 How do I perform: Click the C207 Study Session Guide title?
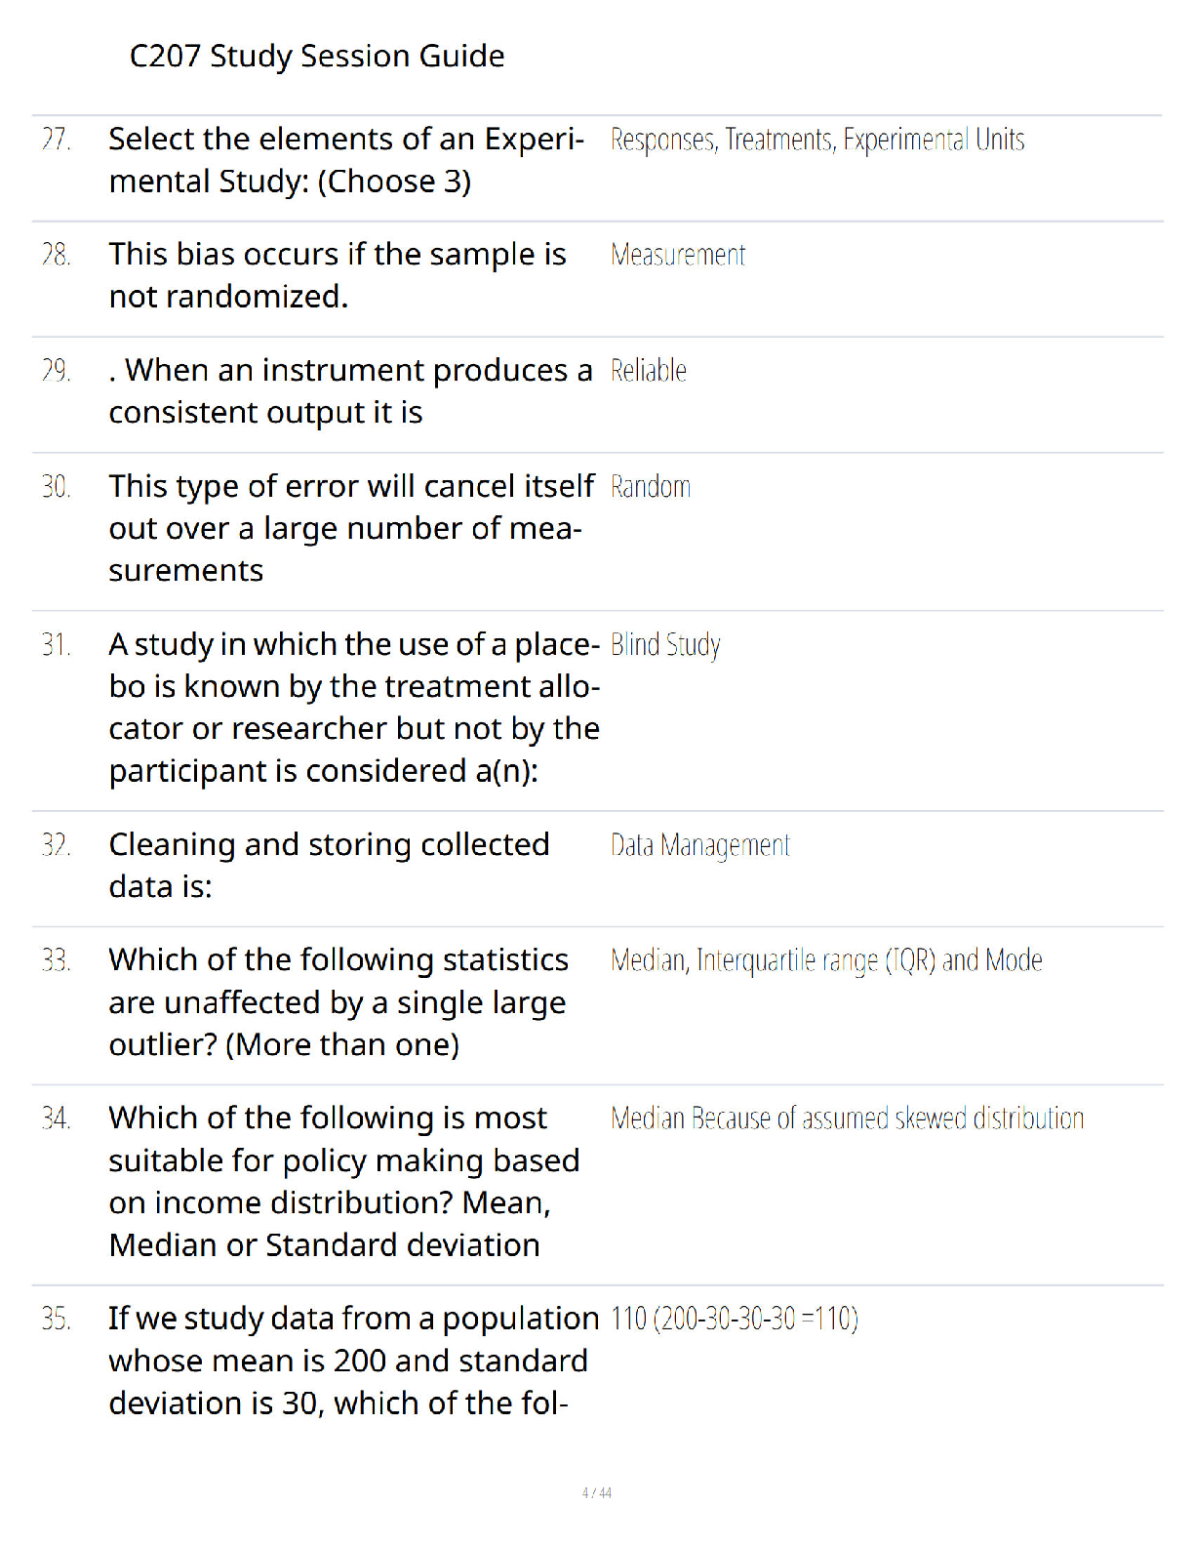tap(317, 57)
